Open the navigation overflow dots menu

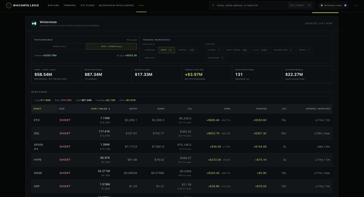coord(141,5)
